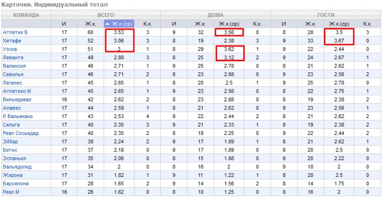The image size is (384, 197).
Task: Open the Бетис team link
Action: (10, 150)
